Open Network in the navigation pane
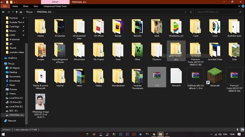 coord(12,121)
